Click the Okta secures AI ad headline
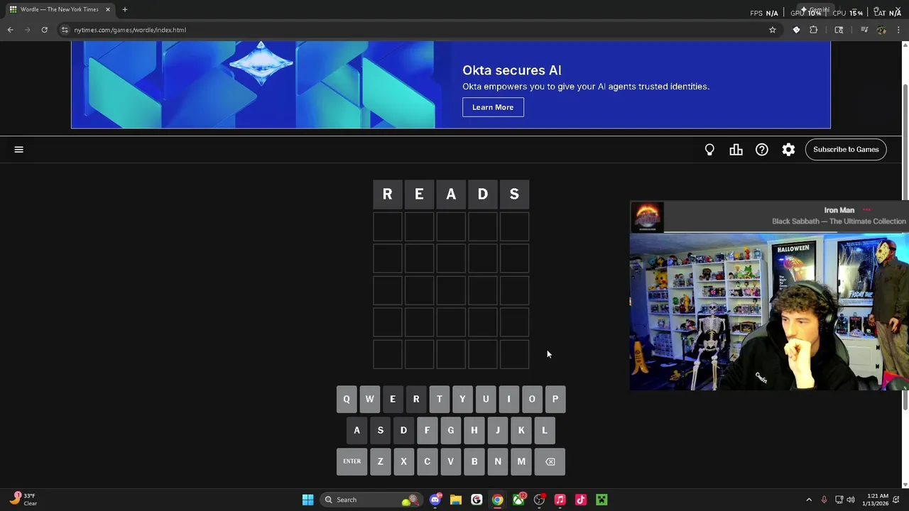The width and height of the screenshot is (909, 511). click(x=512, y=70)
